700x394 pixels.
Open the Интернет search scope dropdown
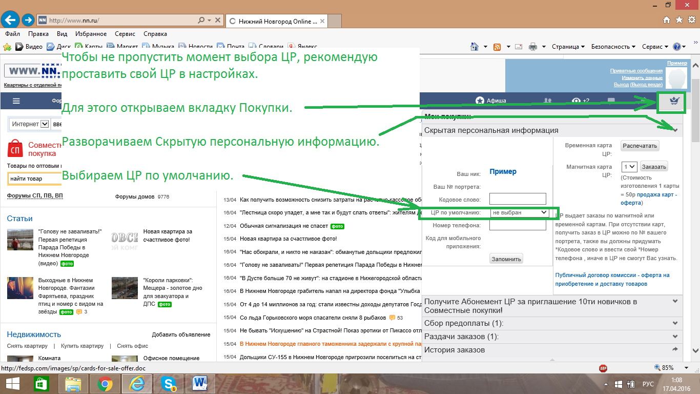click(x=30, y=124)
